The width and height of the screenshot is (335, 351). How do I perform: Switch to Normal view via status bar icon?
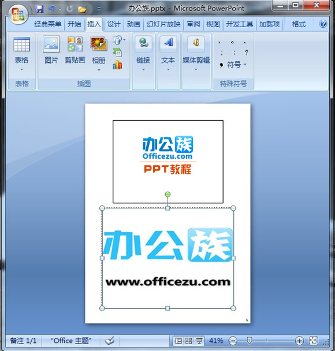(178, 341)
